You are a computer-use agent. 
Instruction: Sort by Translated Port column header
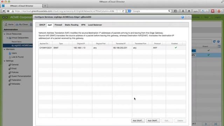[x=142, y=43]
